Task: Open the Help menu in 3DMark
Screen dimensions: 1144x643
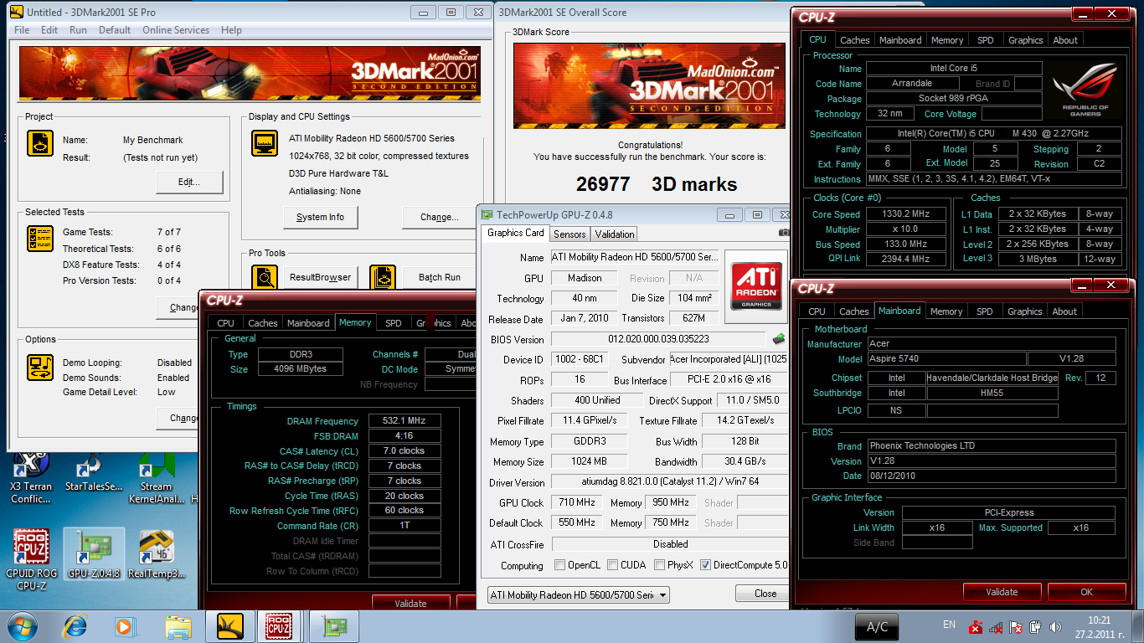Action: tap(231, 30)
